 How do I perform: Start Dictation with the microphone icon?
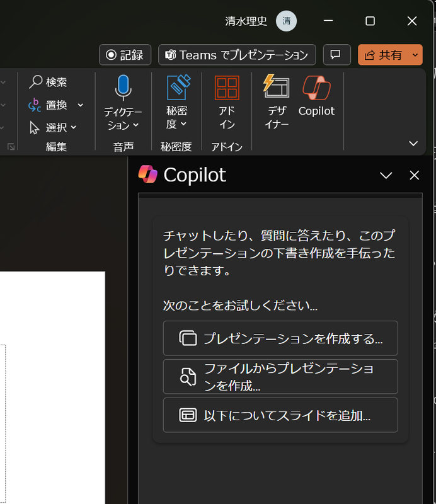[123, 88]
